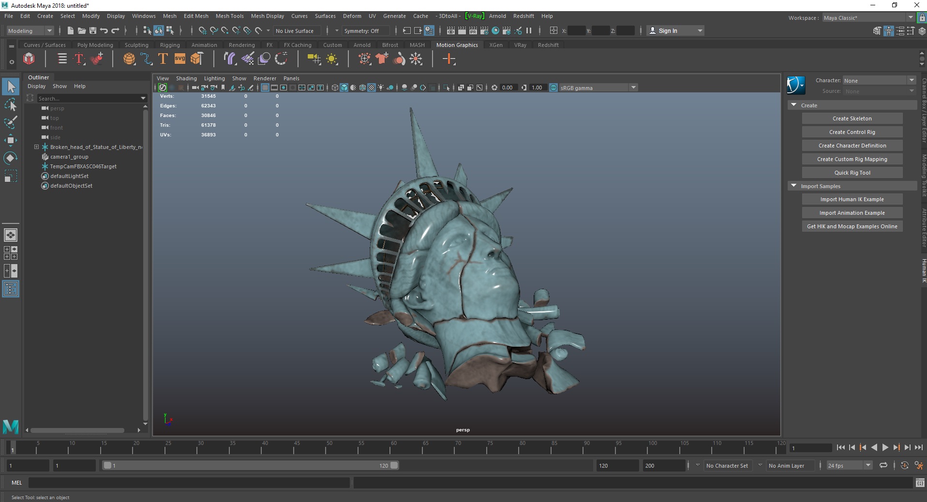
Task: Click the Redo arrow icon
Action: pos(115,30)
